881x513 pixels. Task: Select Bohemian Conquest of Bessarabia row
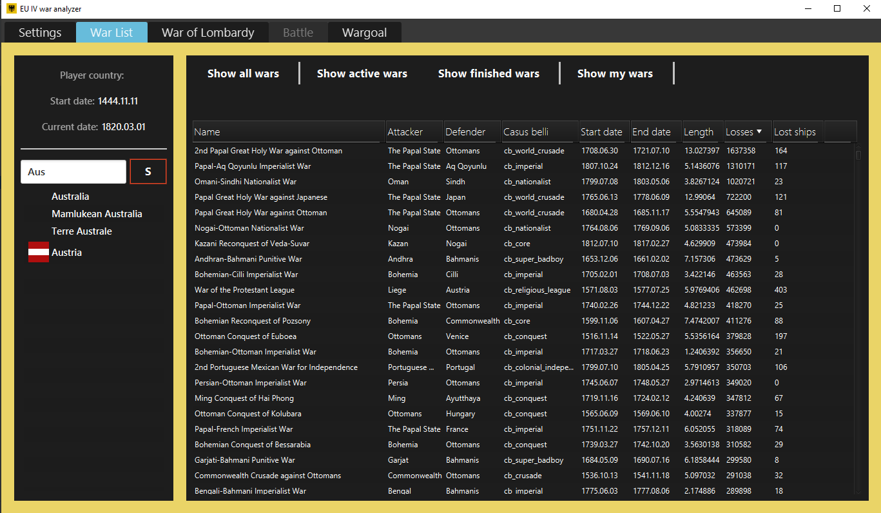[523, 445]
